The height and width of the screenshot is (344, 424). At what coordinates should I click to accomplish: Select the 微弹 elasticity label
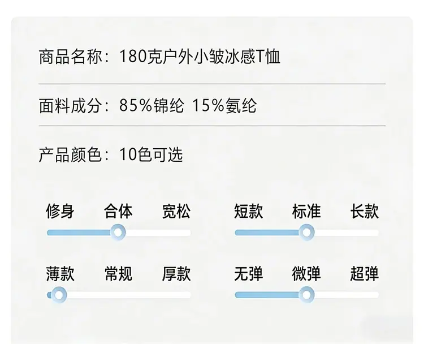pyautogui.click(x=306, y=274)
